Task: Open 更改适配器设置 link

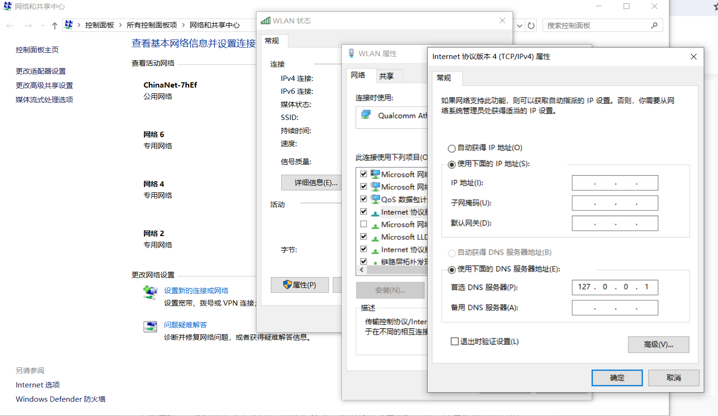Action: [41, 71]
